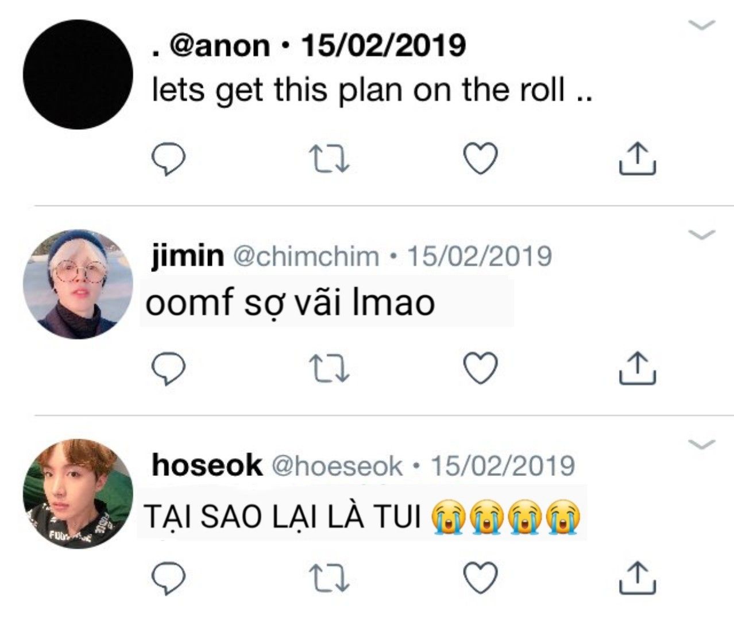Open the chevron menu on jimin's tweet
The width and height of the screenshot is (734, 620).
click(x=701, y=234)
